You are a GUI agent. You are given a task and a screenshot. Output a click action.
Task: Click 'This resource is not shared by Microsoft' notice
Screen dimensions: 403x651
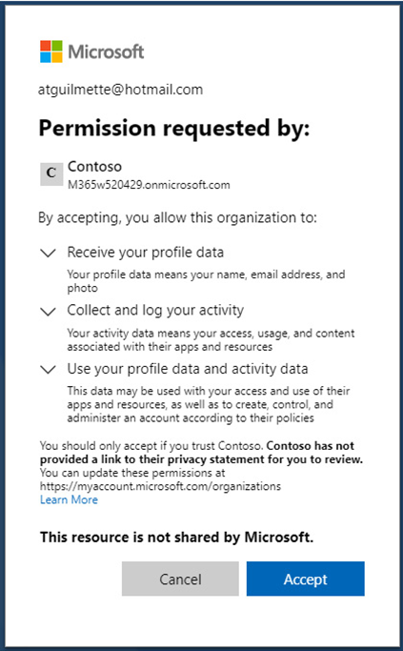177,538
